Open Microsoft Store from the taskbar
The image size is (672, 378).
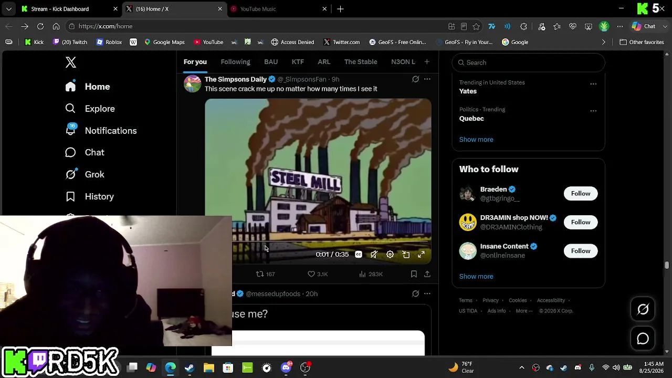[x=228, y=367]
